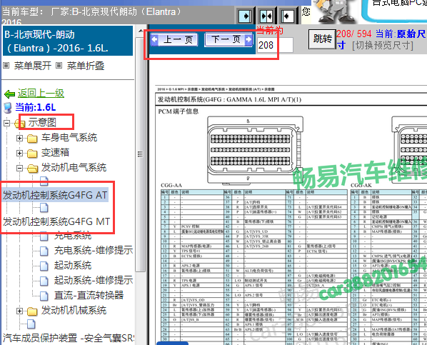Click the PCM端子信息 heading in the document
This screenshot has width=427, height=345.
coord(179,111)
